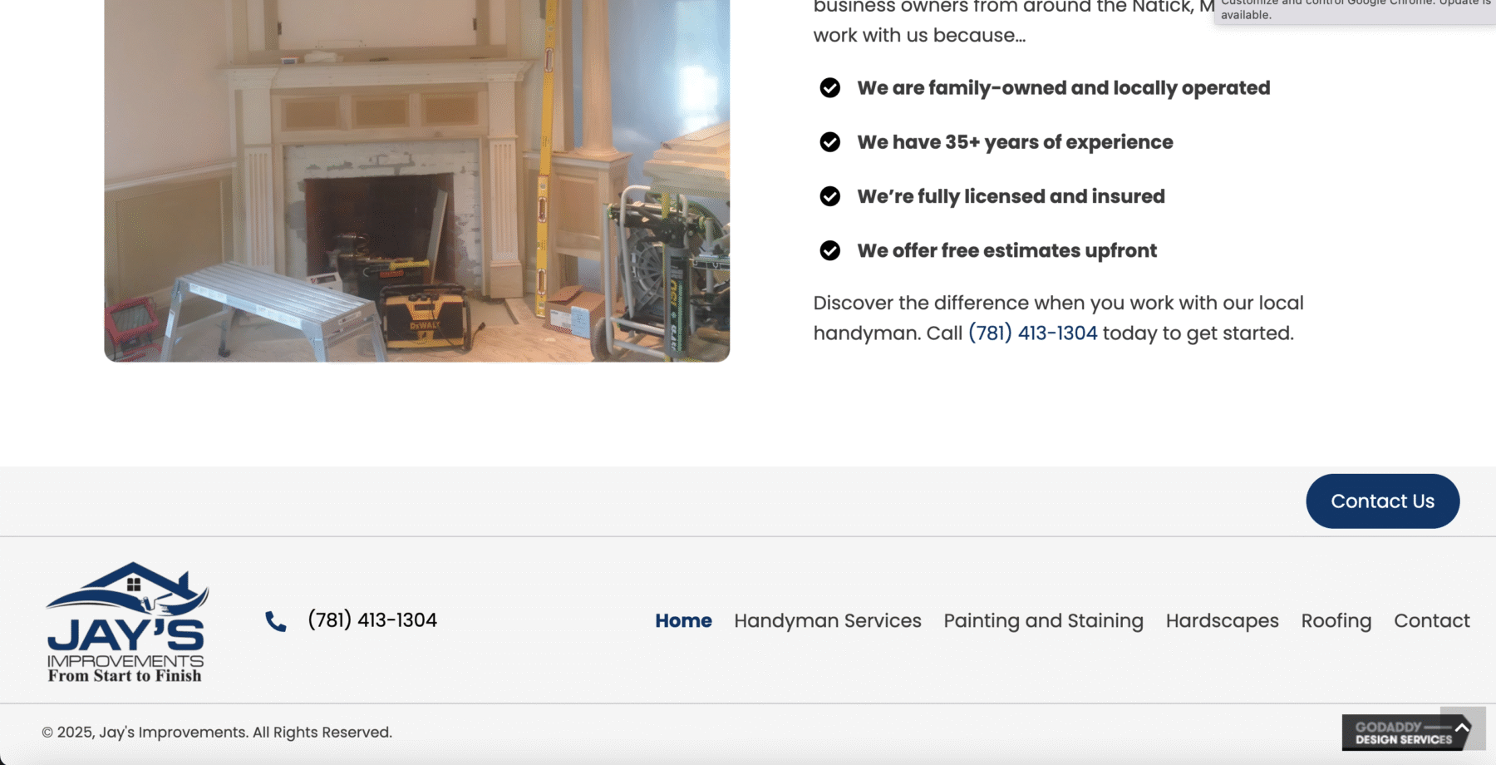Navigate to Painting and Staining
This screenshot has height=765, width=1496.
pyautogui.click(x=1043, y=621)
